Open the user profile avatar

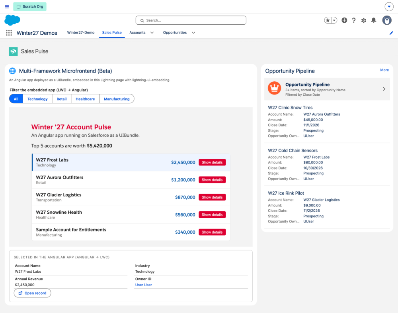387,20
